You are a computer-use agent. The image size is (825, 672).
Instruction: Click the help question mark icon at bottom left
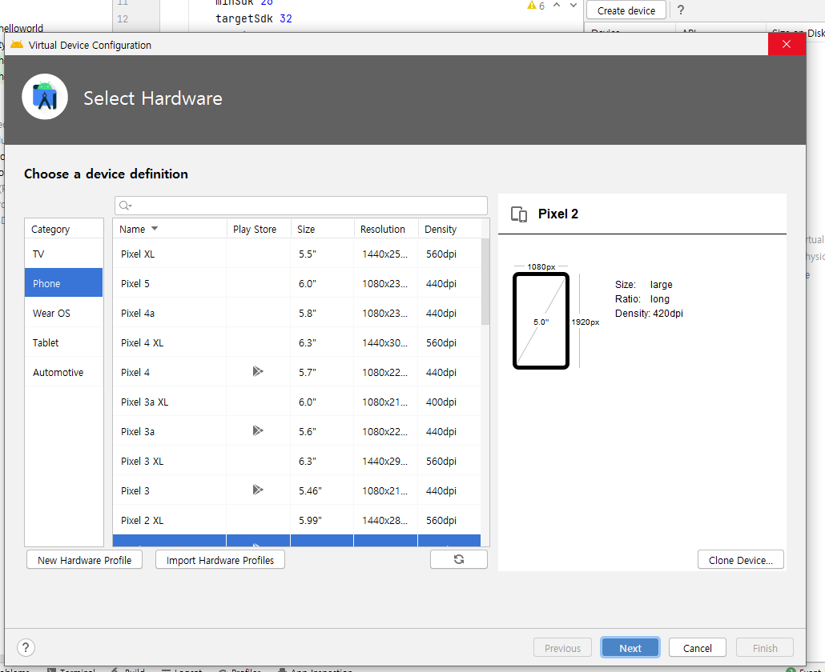point(26,648)
